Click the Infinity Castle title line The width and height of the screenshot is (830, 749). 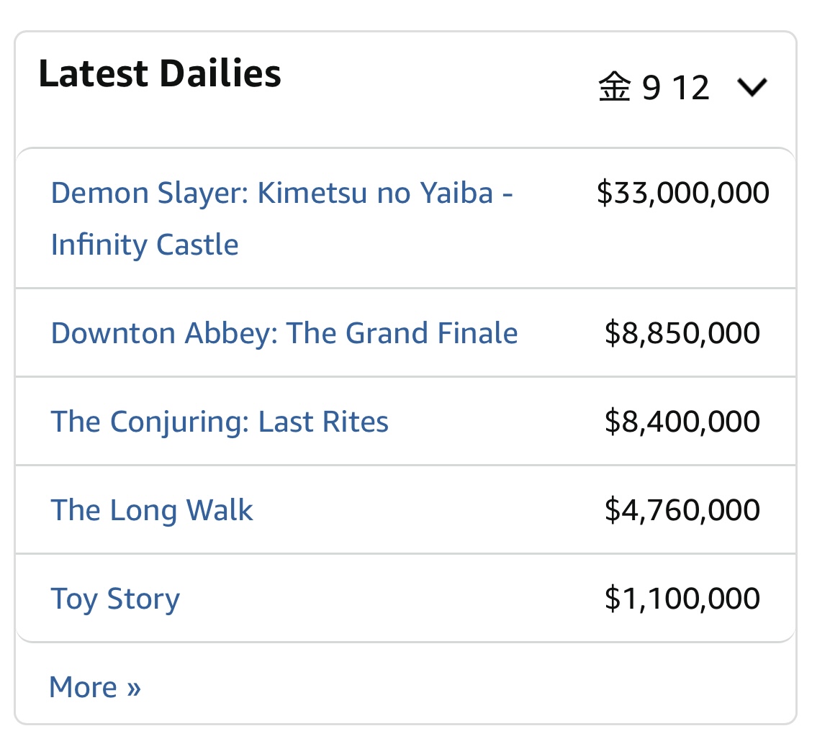point(145,245)
